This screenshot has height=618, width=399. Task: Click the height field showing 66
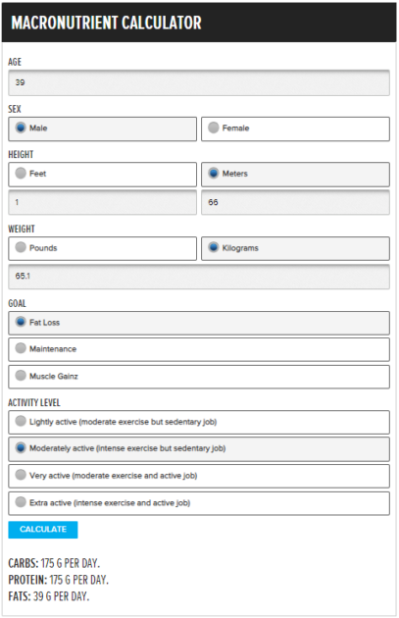pos(295,203)
